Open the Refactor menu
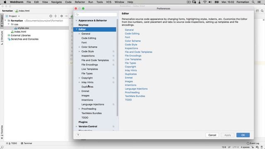The image size is (265, 149). click(x=80, y=2)
